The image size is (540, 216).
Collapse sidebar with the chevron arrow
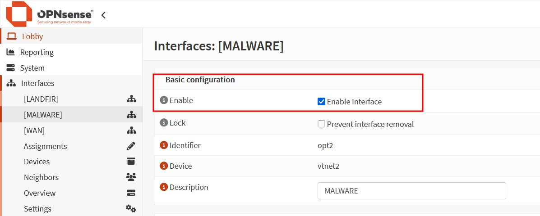coord(103,15)
